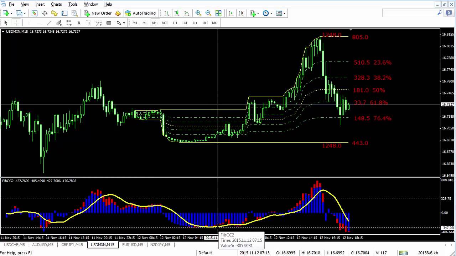
Task: Select the vertical line tool
Action: (29, 23)
